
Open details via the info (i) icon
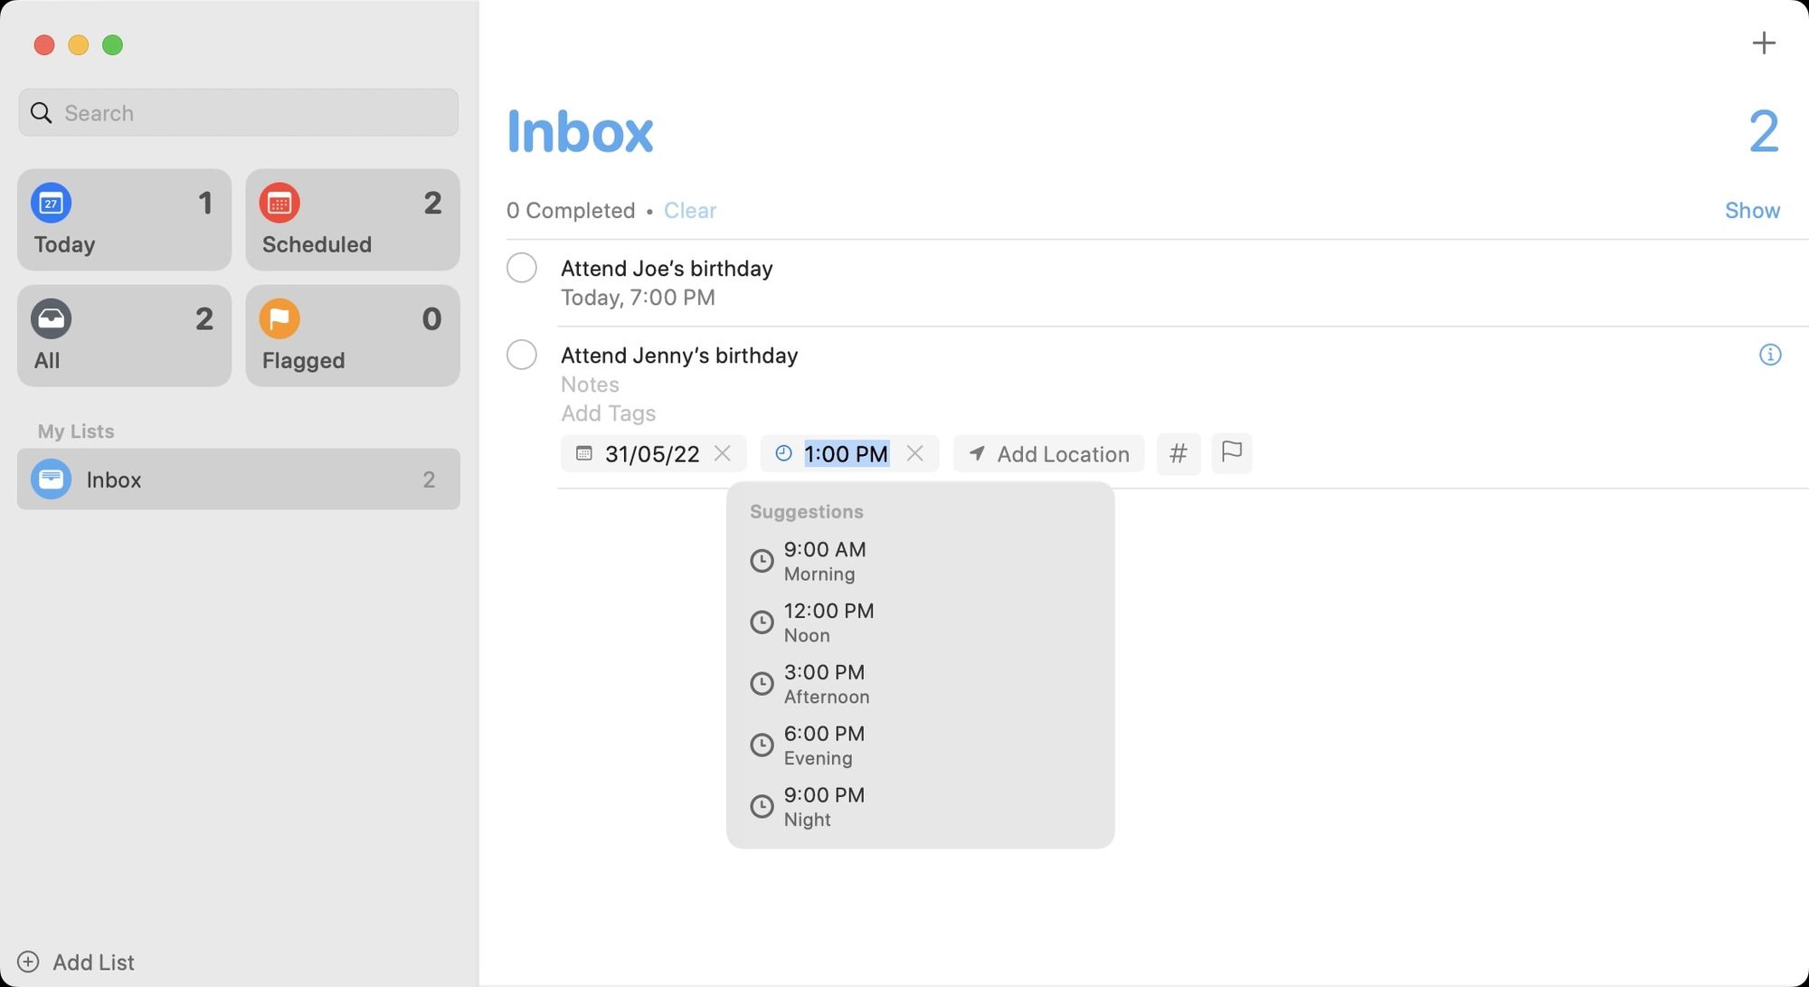[x=1770, y=355]
